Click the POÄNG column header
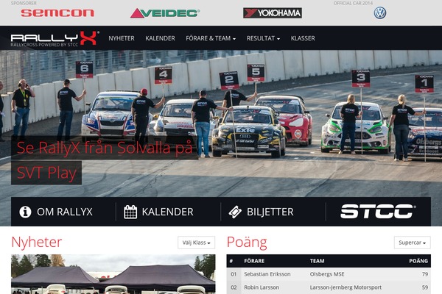The image size is (442, 294). [x=418, y=261]
